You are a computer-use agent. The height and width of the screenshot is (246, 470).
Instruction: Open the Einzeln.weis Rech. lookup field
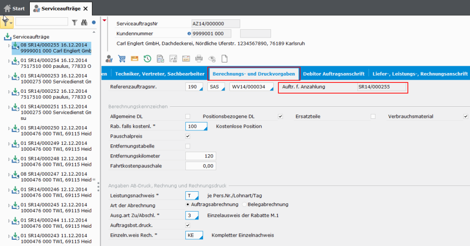[x=194, y=235]
